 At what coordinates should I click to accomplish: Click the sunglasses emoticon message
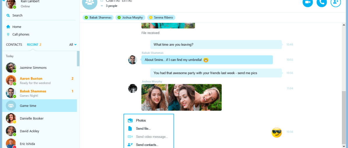coord(277,133)
